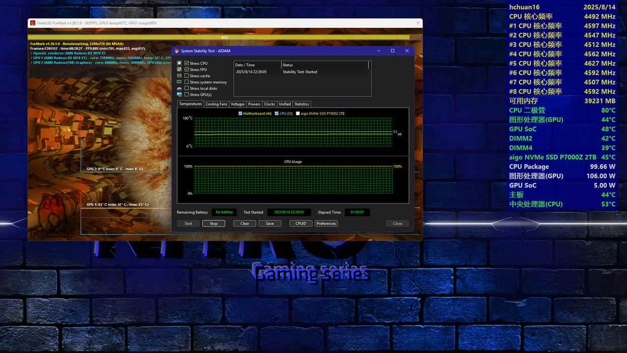Click the FurMark app icon in title bar
627x353 pixels.
coord(33,23)
